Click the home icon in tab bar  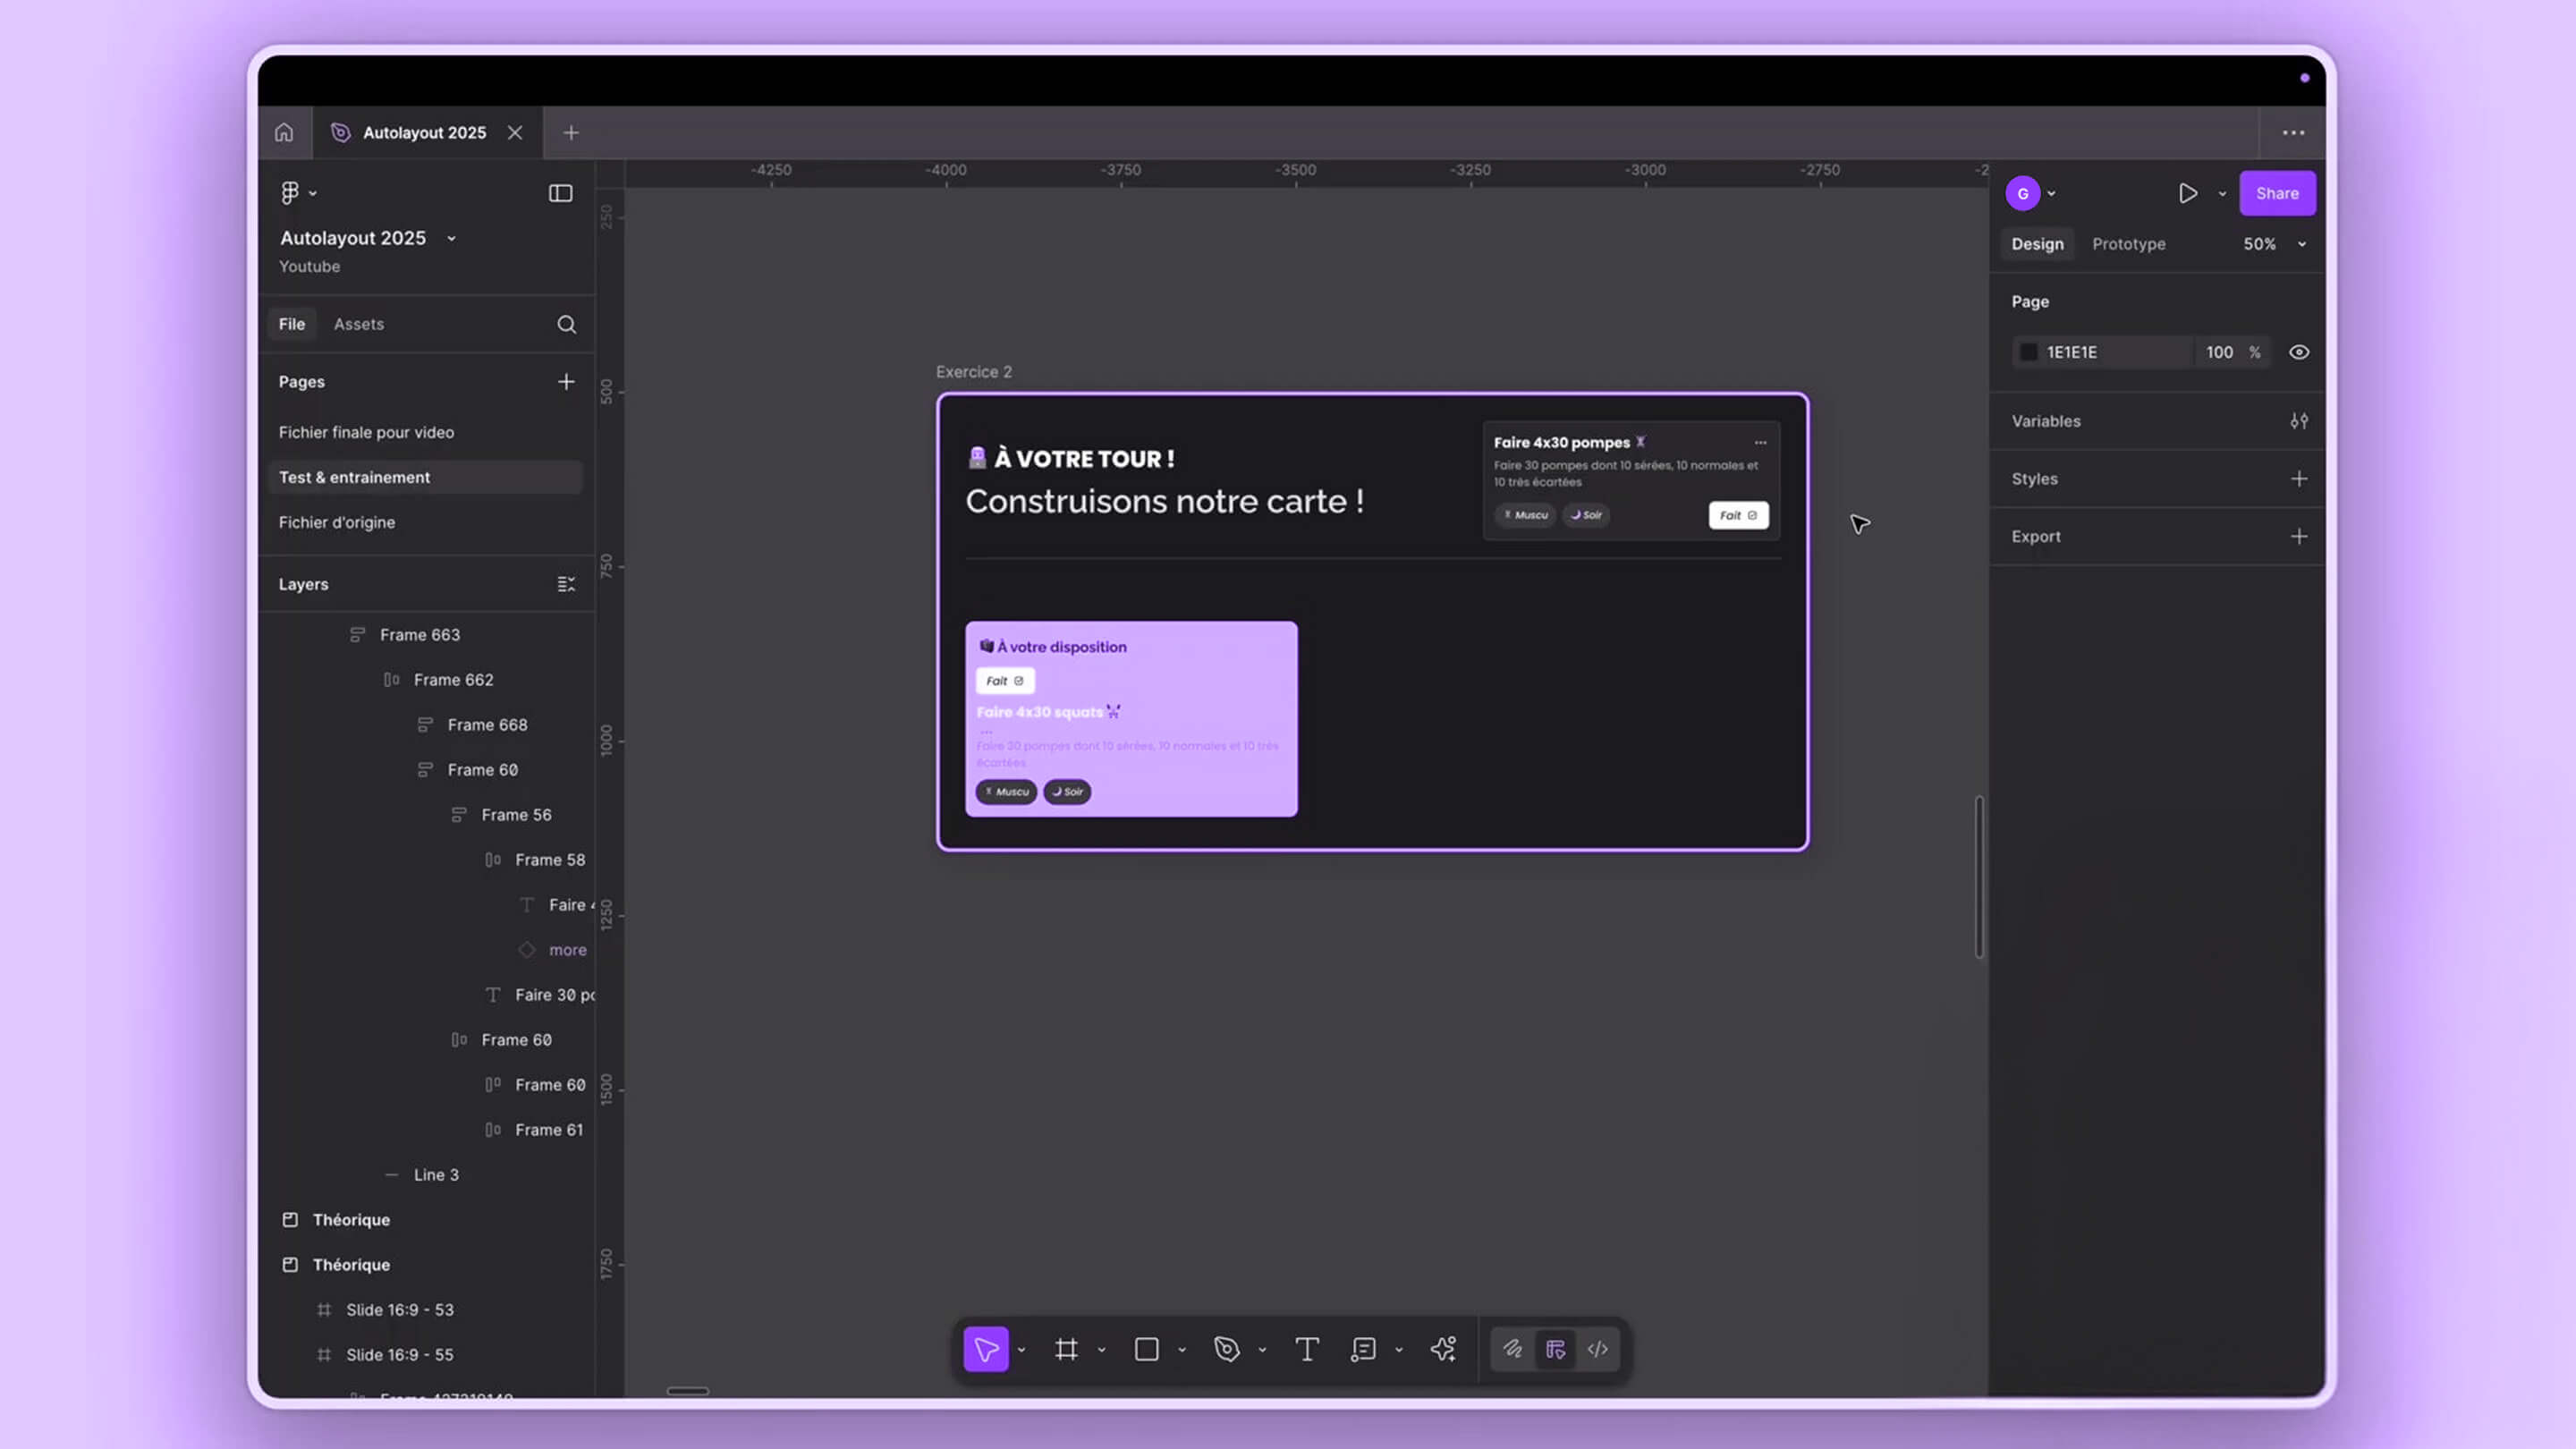click(x=284, y=132)
